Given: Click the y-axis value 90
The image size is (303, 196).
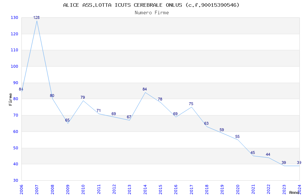Looking at the screenshot, I should coord(16,83).
